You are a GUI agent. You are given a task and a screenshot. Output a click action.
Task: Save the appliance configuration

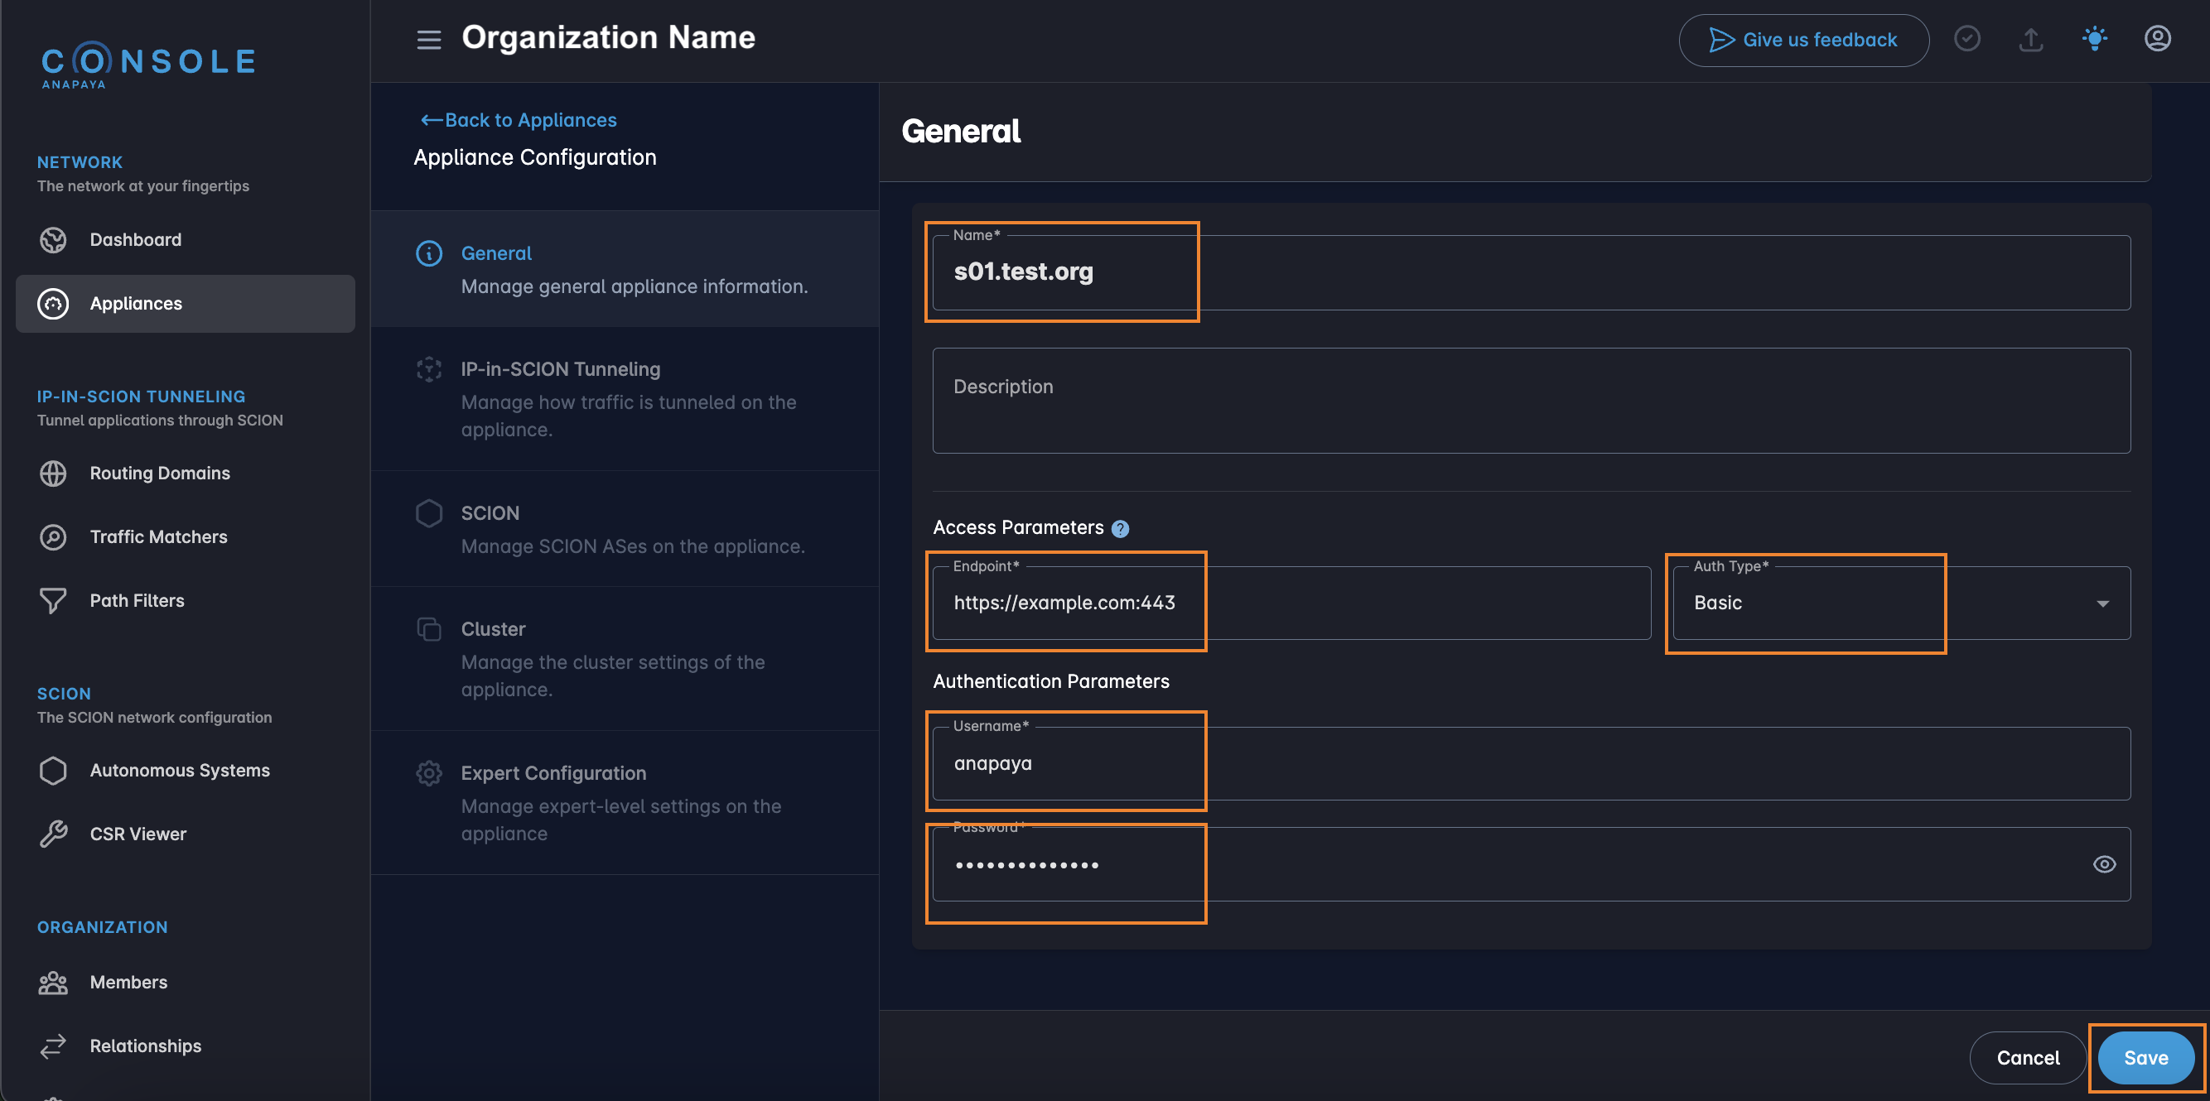(x=2145, y=1057)
